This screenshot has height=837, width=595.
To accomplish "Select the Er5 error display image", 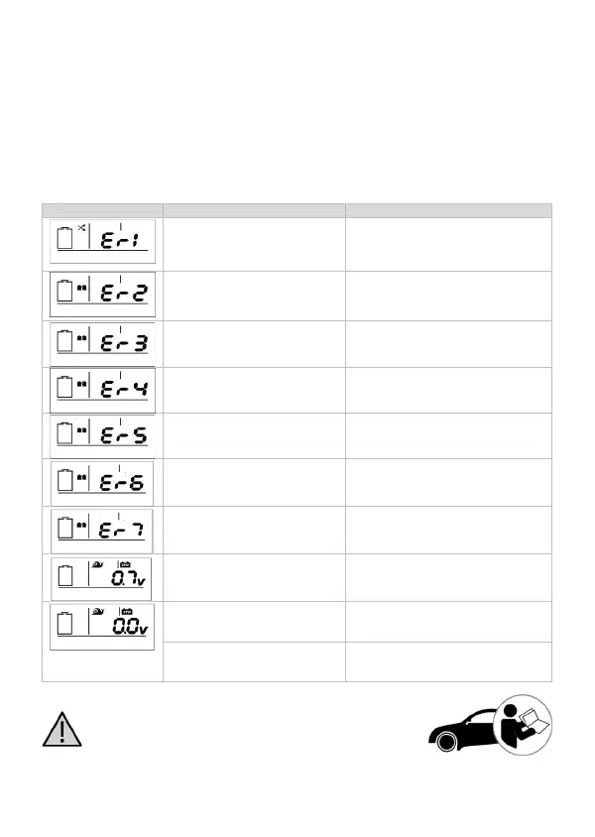I will (x=103, y=434).
